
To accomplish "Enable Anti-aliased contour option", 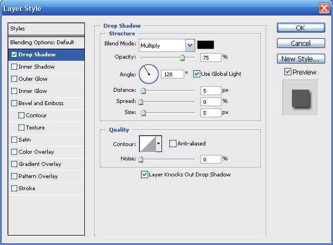I will 173,144.
